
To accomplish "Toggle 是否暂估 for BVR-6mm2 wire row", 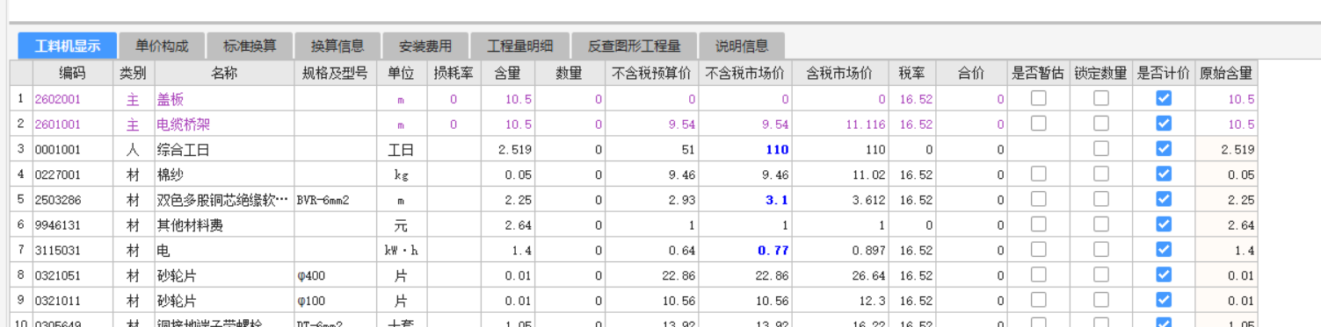I will coord(1038,199).
